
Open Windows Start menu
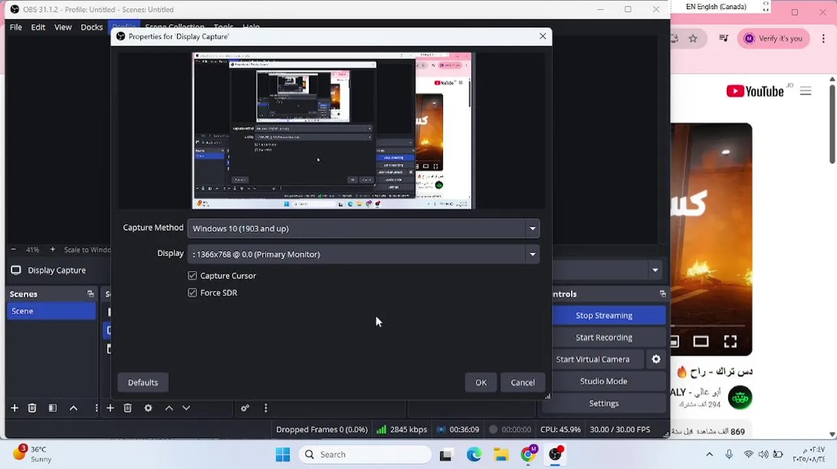(x=283, y=455)
